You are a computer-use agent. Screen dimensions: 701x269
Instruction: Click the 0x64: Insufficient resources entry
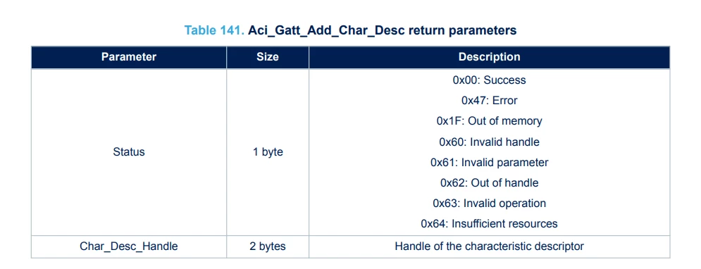[489, 224]
